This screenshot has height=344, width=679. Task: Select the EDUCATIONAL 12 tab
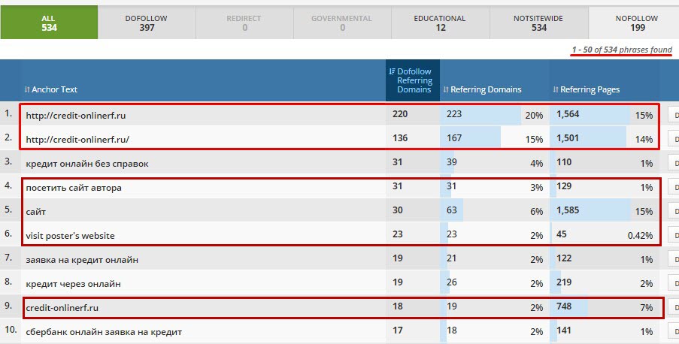coord(440,23)
